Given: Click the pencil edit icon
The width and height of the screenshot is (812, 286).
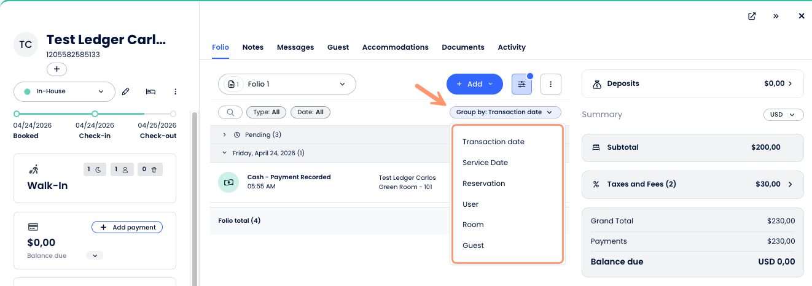Looking at the screenshot, I should point(126,91).
